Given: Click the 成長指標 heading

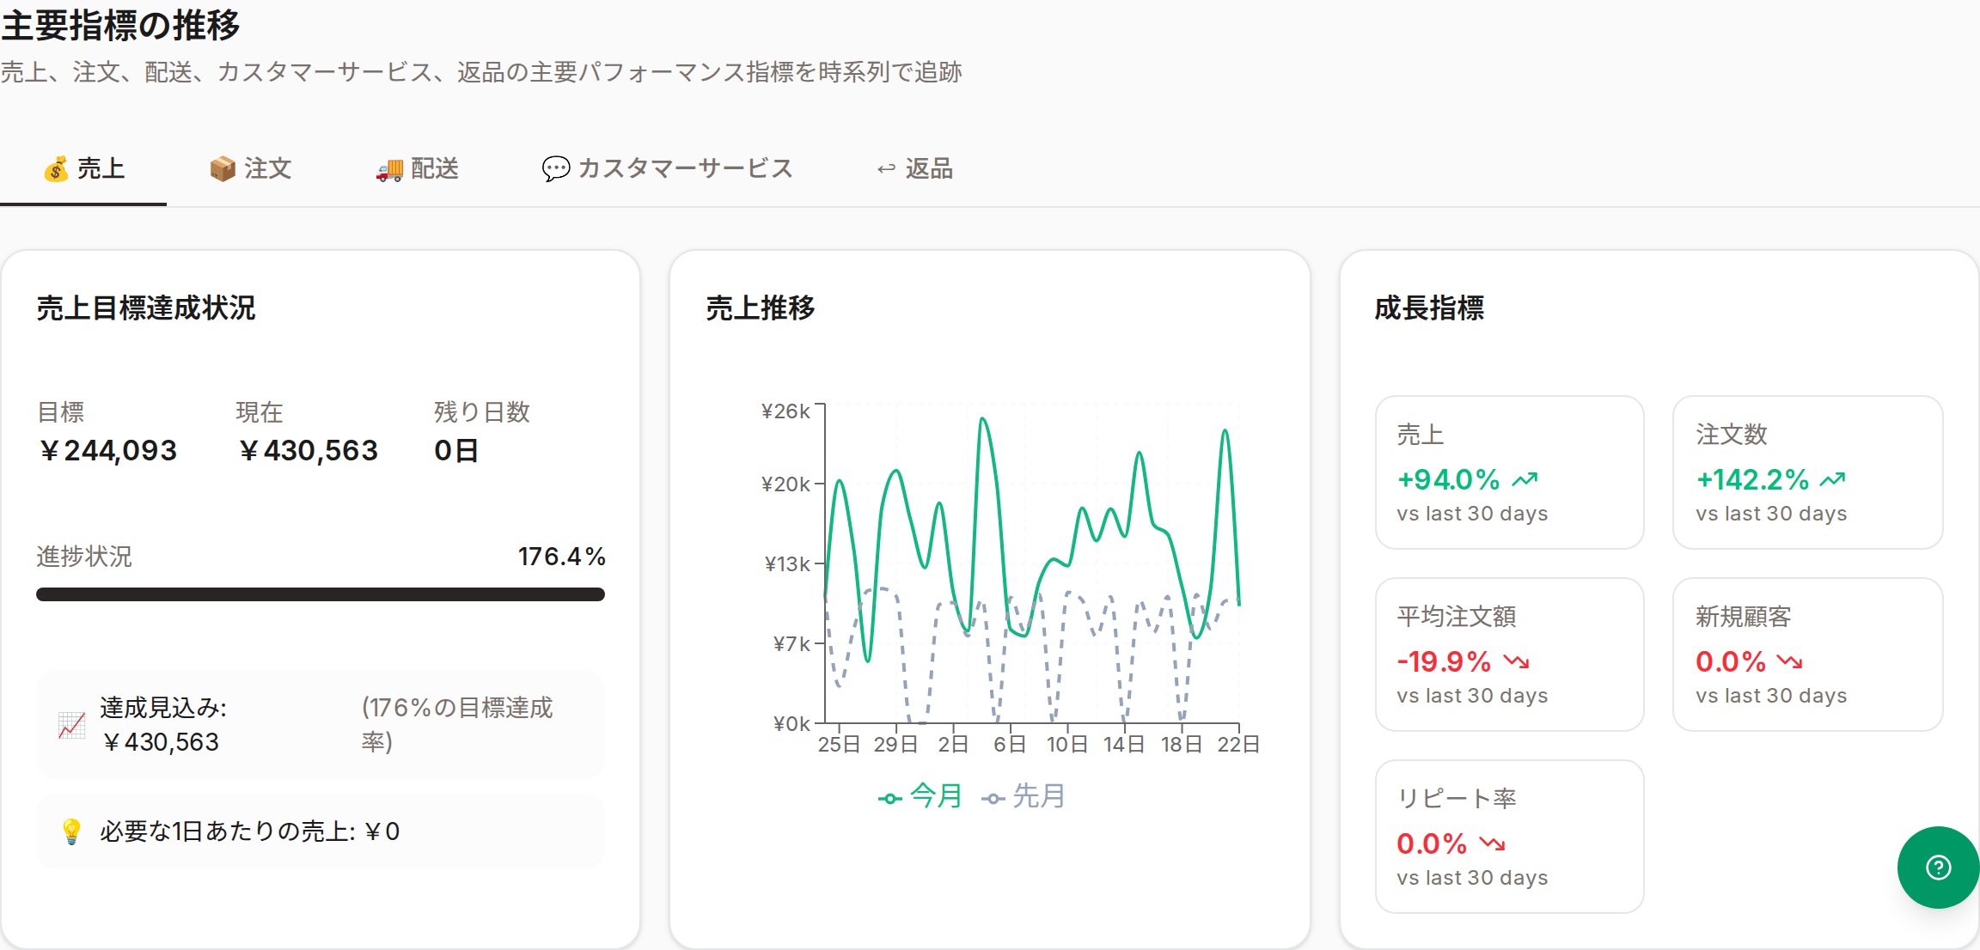Looking at the screenshot, I should [1429, 308].
